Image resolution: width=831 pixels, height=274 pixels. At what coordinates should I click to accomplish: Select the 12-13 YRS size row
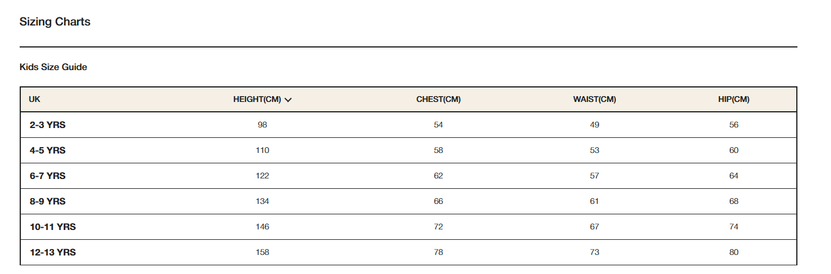click(x=409, y=253)
